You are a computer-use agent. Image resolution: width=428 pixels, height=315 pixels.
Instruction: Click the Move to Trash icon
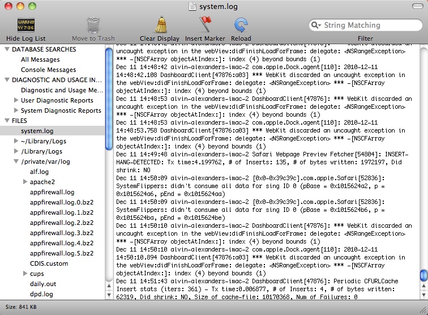pos(93,25)
